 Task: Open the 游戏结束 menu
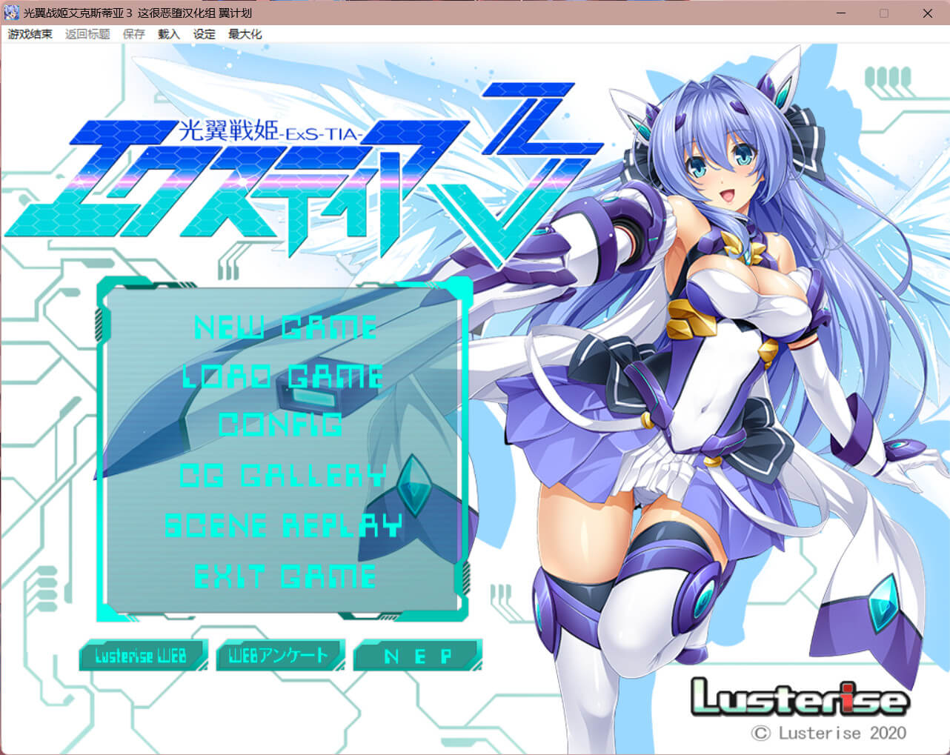point(30,34)
